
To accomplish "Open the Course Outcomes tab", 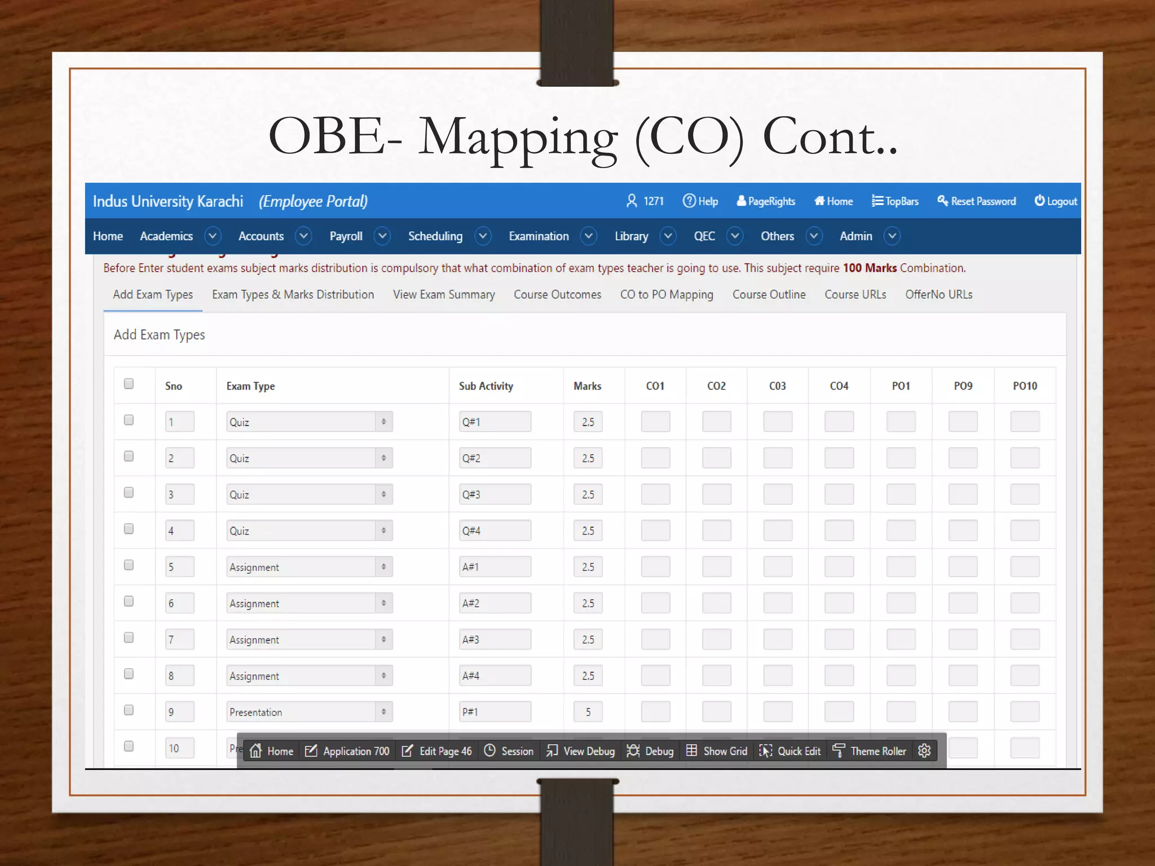I will (x=557, y=295).
